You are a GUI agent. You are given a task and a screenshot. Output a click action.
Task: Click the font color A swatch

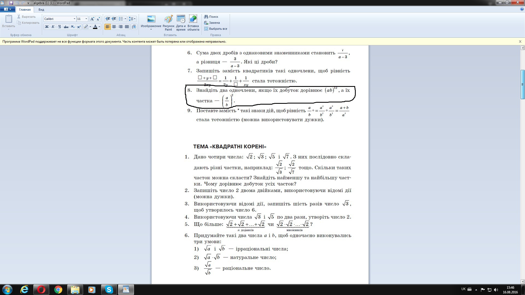point(95,27)
